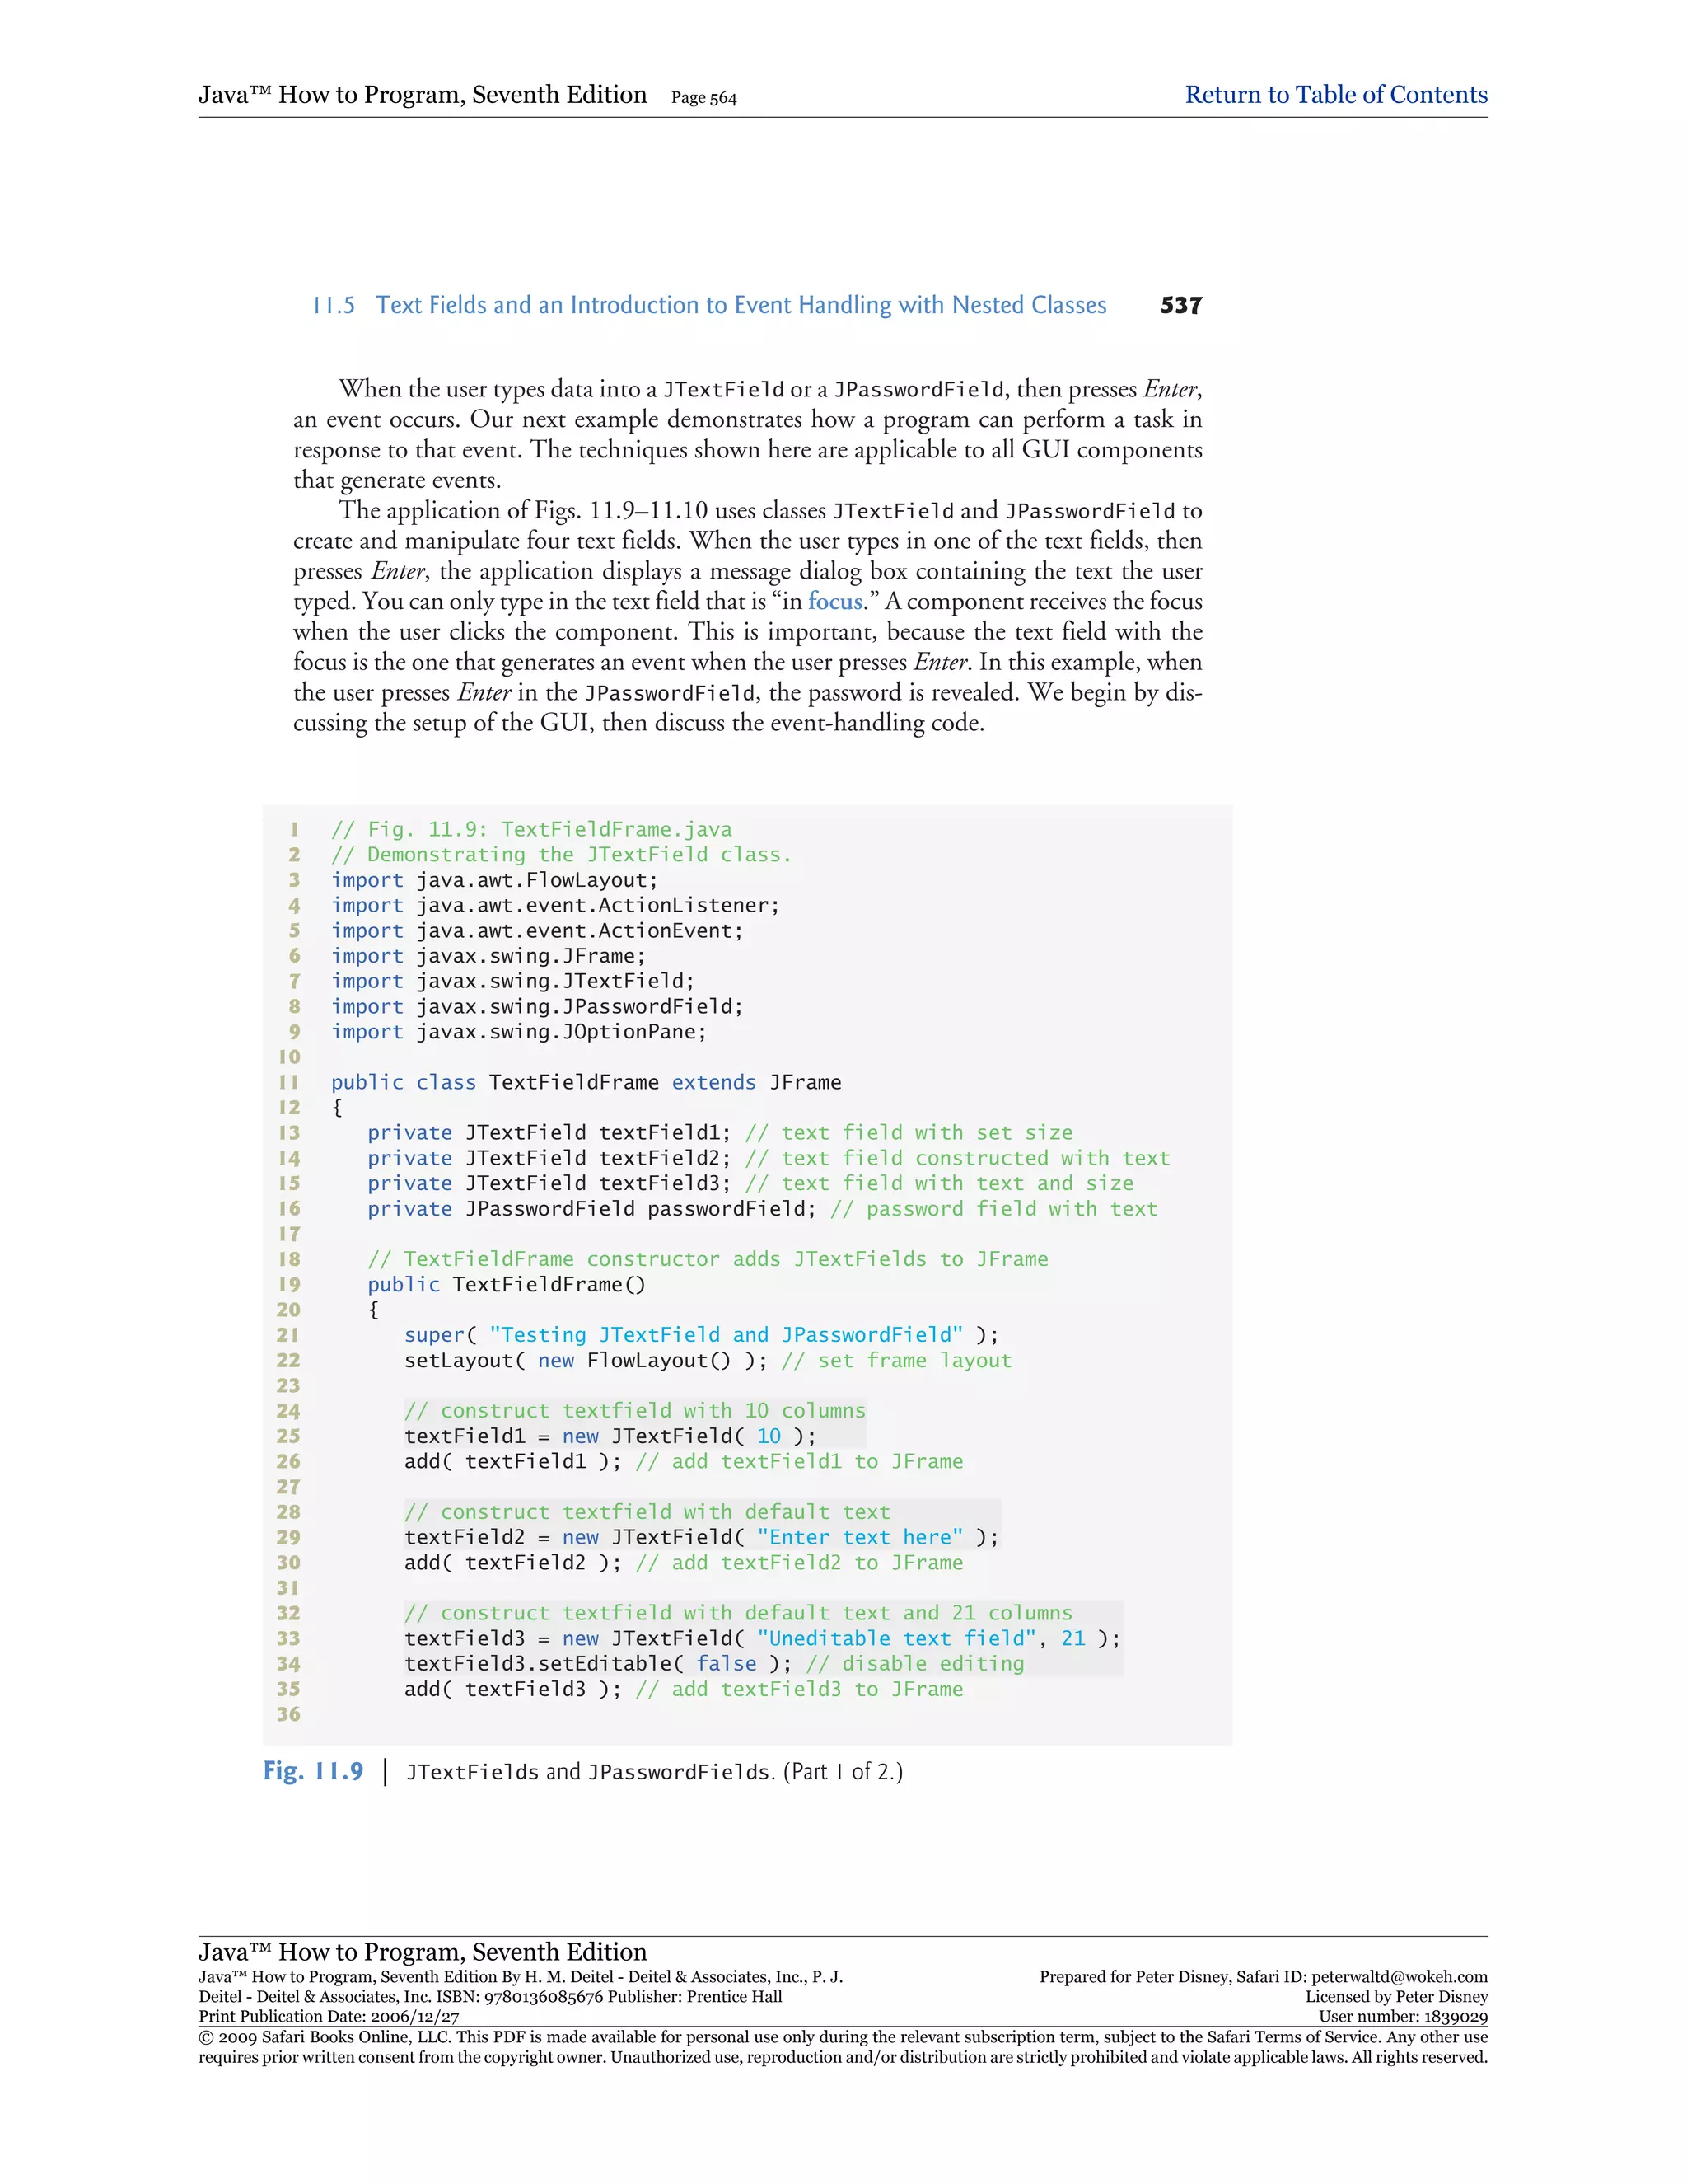This screenshot has width=1687, height=2184.
Task: Click the footer title 'Java How to Program'
Action: pos(422,1951)
